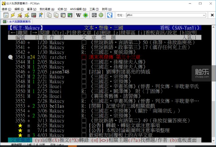Open the 紀錄 (Y) menu

pyautogui.click(x=62, y=9)
